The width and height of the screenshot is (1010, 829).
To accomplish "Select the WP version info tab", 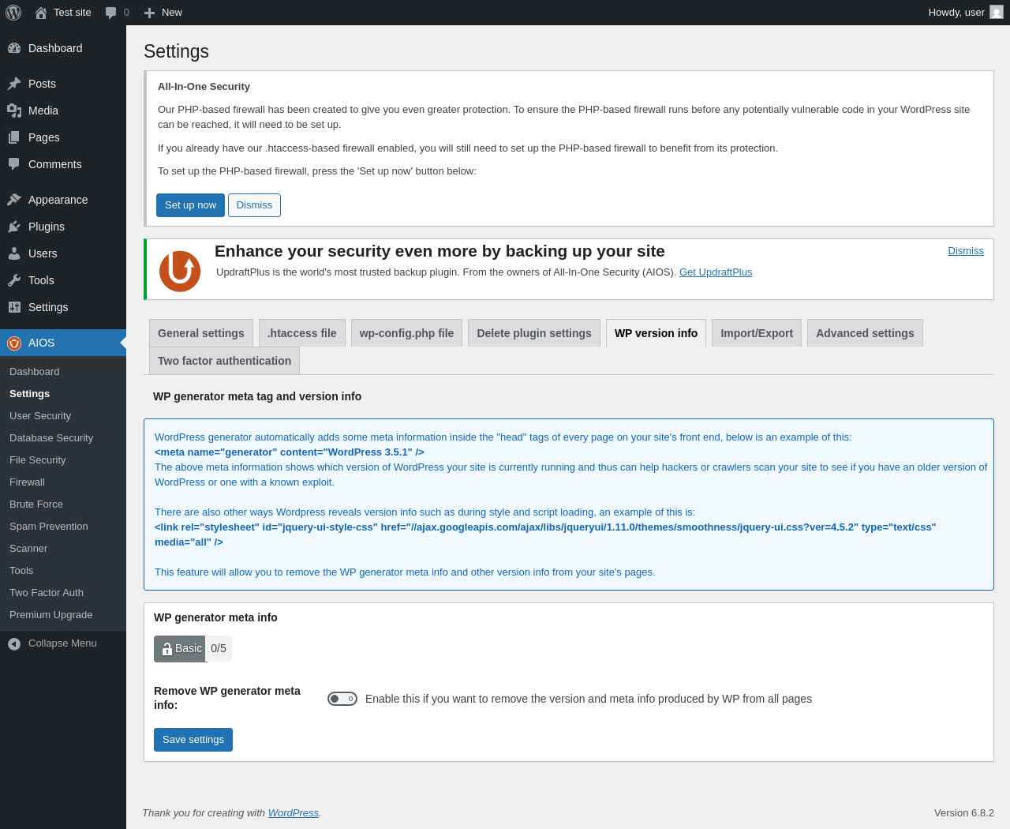I will (656, 333).
